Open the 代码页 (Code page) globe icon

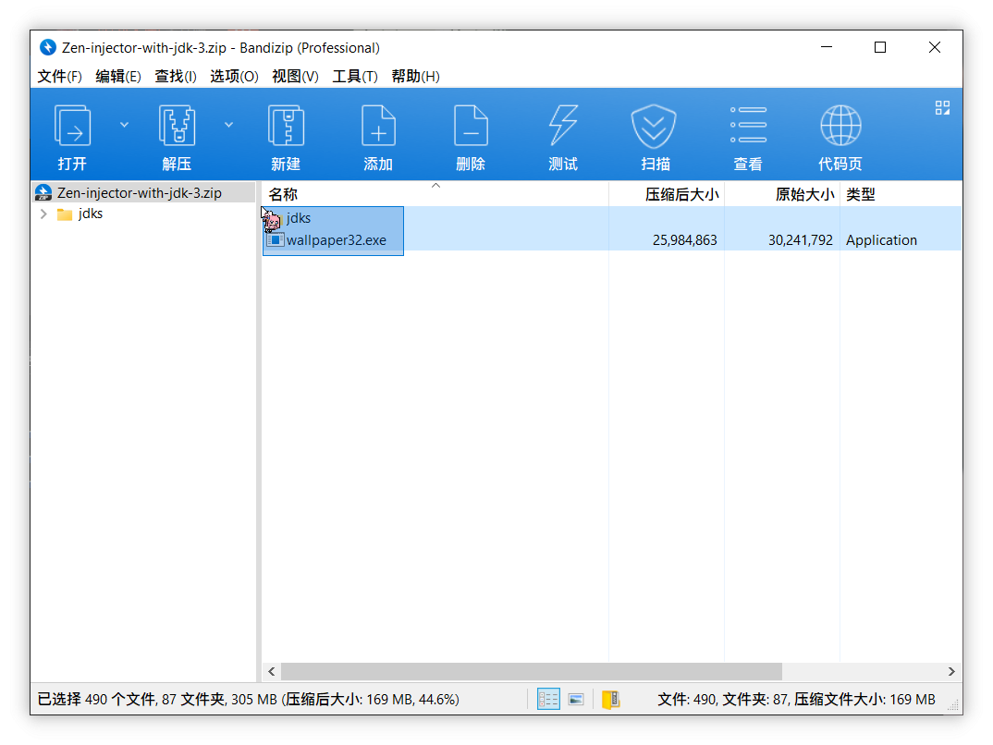tap(840, 126)
